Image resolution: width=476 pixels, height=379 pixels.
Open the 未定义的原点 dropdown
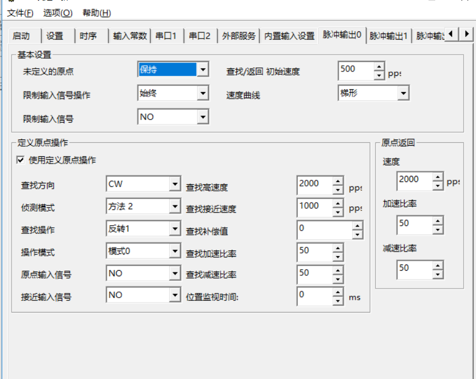coord(202,70)
